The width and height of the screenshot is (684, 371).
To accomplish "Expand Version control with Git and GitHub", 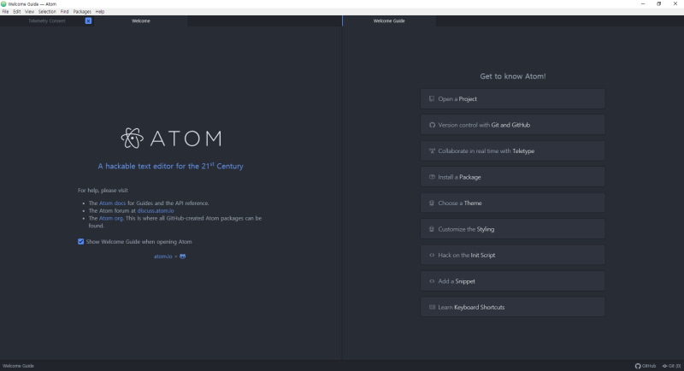I will (512, 125).
